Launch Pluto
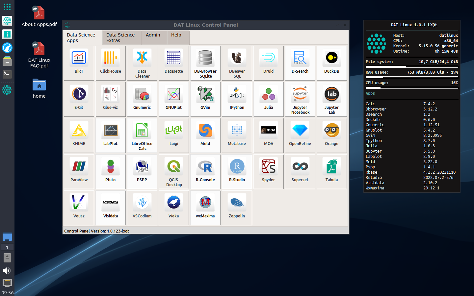474x296 pixels. (111, 172)
